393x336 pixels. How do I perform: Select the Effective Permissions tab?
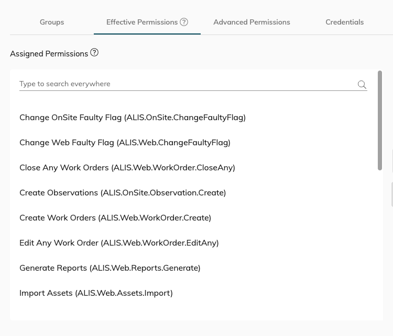tap(141, 22)
